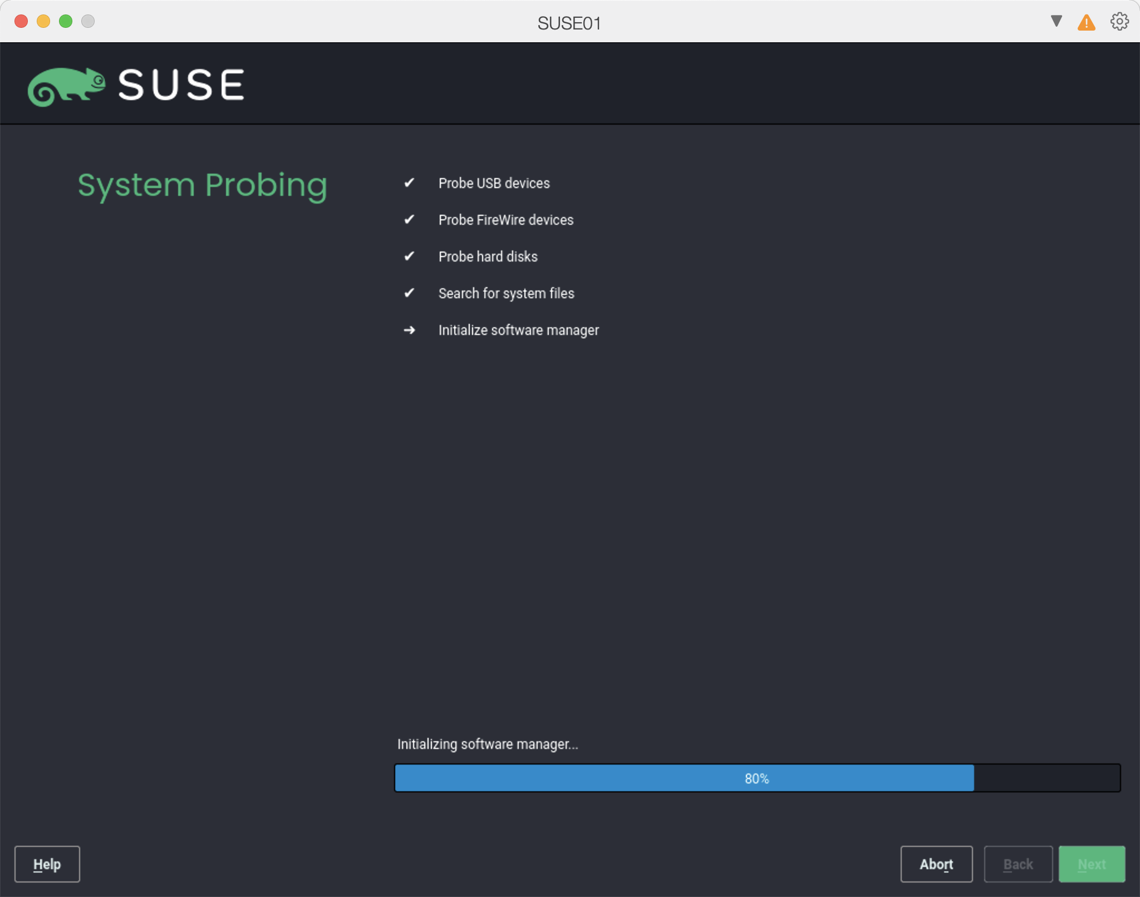Click checkmark beside Probe USB devices

tap(409, 183)
